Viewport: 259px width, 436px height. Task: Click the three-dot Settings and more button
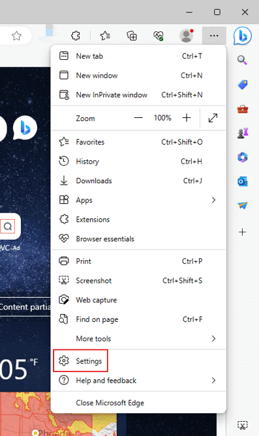(x=214, y=36)
